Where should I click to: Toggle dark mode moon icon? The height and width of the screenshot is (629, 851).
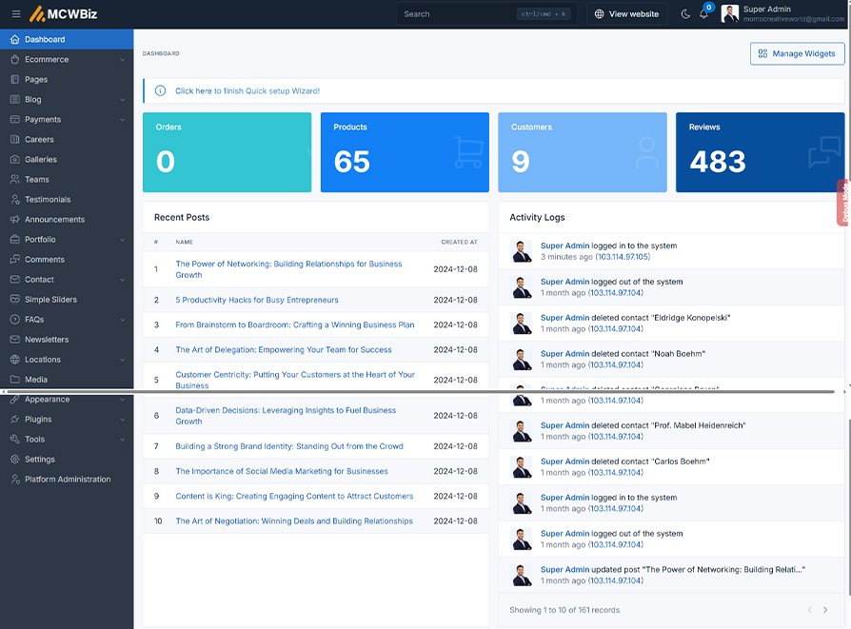click(x=686, y=14)
